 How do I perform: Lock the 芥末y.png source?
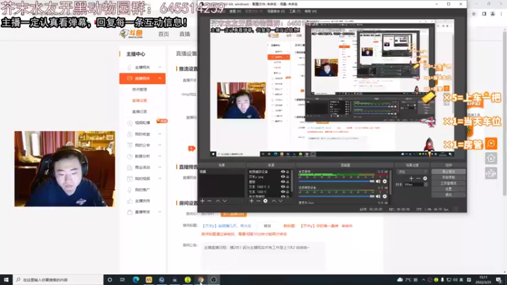[x=288, y=177]
